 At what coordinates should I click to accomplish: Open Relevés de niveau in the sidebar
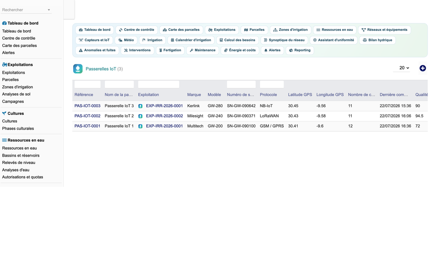tap(19, 162)
